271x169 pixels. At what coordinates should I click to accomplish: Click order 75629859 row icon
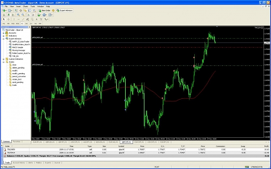(5, 149)
